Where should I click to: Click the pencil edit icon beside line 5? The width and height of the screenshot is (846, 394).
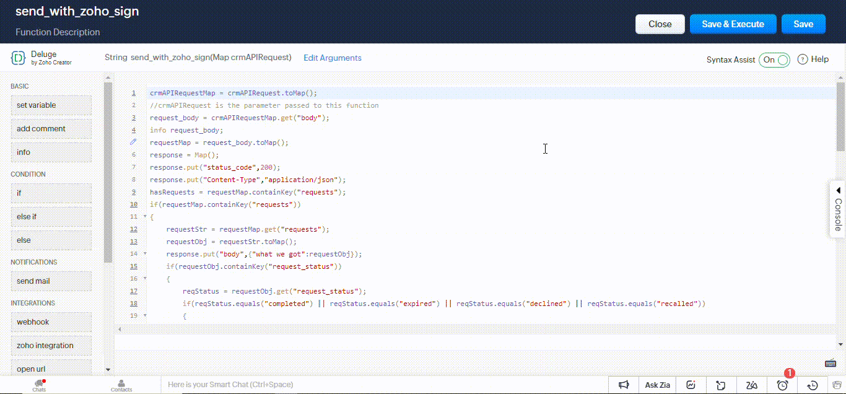pyautogui.click(x=133, y=142)
